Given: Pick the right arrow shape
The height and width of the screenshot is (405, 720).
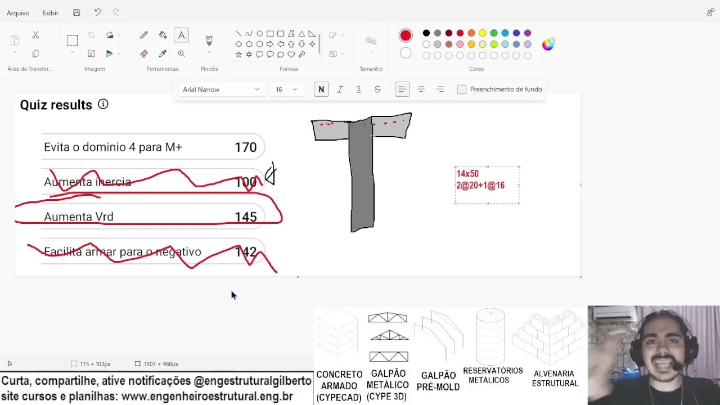Looking at the screenshot, I should click(x=270, y=44).
